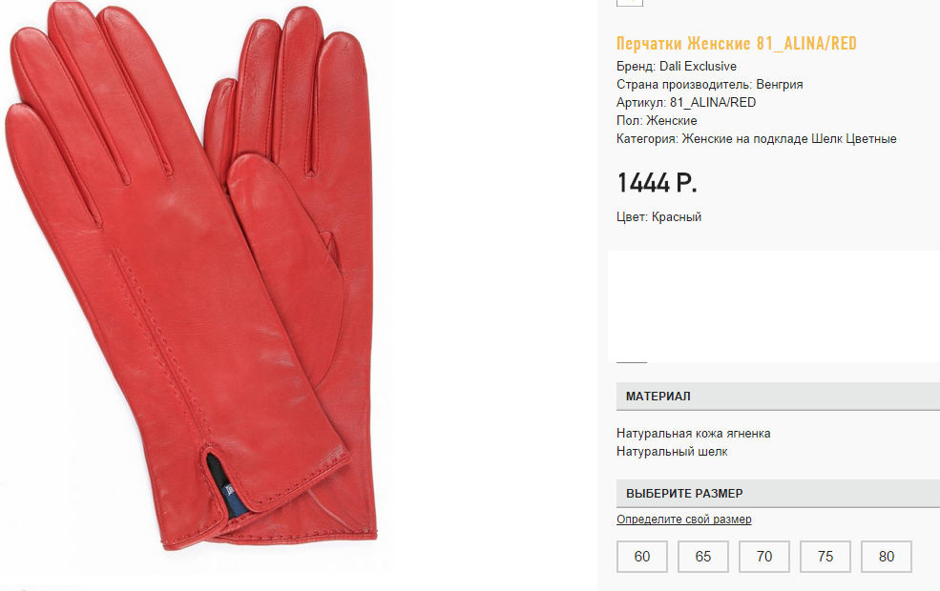Screen dimensions: 940x591
Task: Click the red gloves product photo
Action: pyautogui.click(x=193, y=275)
